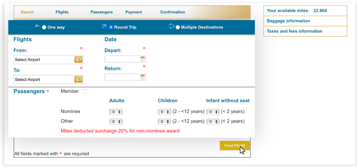View Taxes and fees information
359x168 pixels.
294,31
